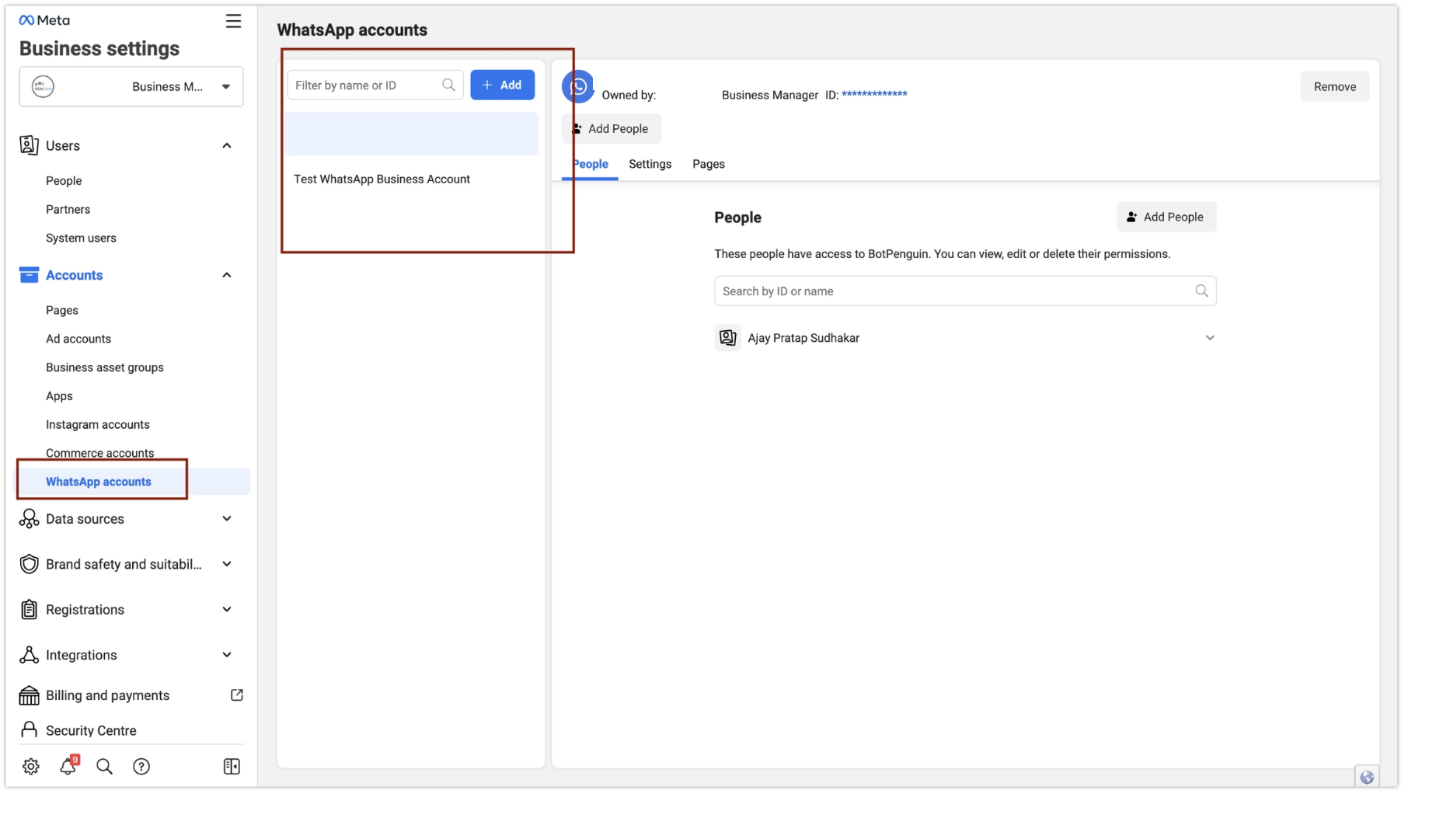This screenshot has width=1450, height=839.
Task: Open the Pages tab
Action: click(x=708, y=164)
